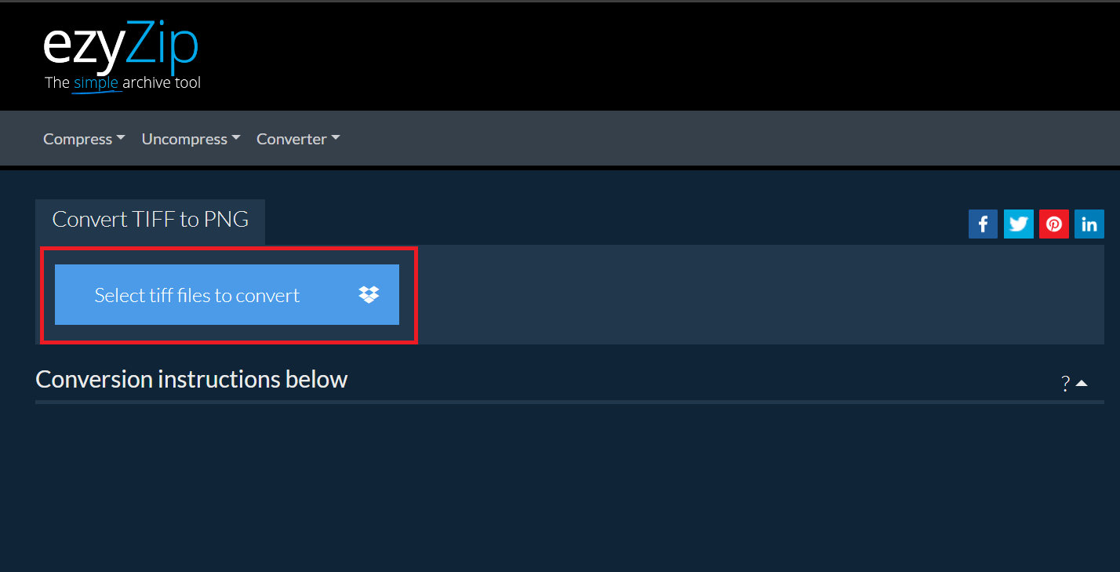Screen dimensions: 1120x572
Task: Click the caret arrow beside Uncompress
Action: tap(236, 138)
